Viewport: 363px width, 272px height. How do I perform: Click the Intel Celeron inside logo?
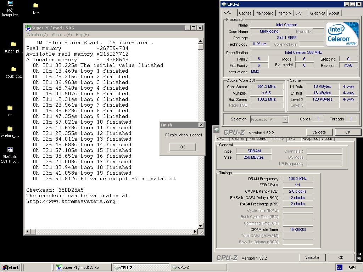click(x=342, y=34)
